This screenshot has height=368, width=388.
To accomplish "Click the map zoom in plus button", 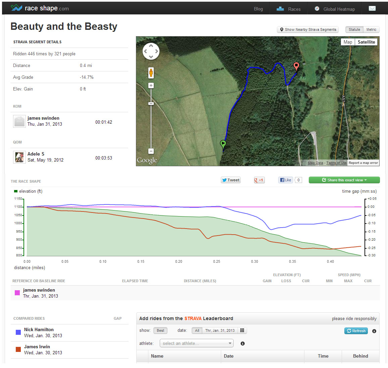I will click(x=151, y=85).
